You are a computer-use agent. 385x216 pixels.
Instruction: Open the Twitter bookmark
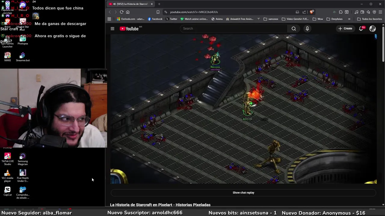coord(171,19)
